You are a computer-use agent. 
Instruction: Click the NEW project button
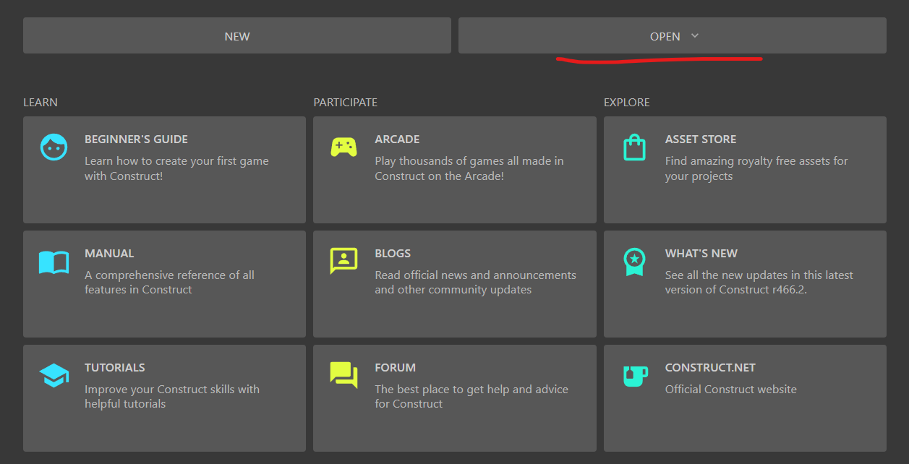click(x=237, y=35)
